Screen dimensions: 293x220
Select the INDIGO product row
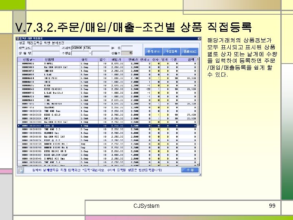[x=107, y=71]
